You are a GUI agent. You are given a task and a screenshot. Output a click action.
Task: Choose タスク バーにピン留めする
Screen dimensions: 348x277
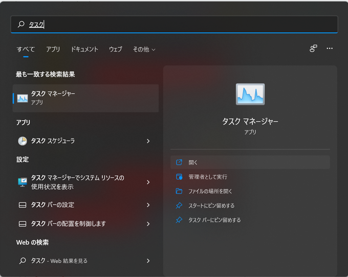[250, 220]
